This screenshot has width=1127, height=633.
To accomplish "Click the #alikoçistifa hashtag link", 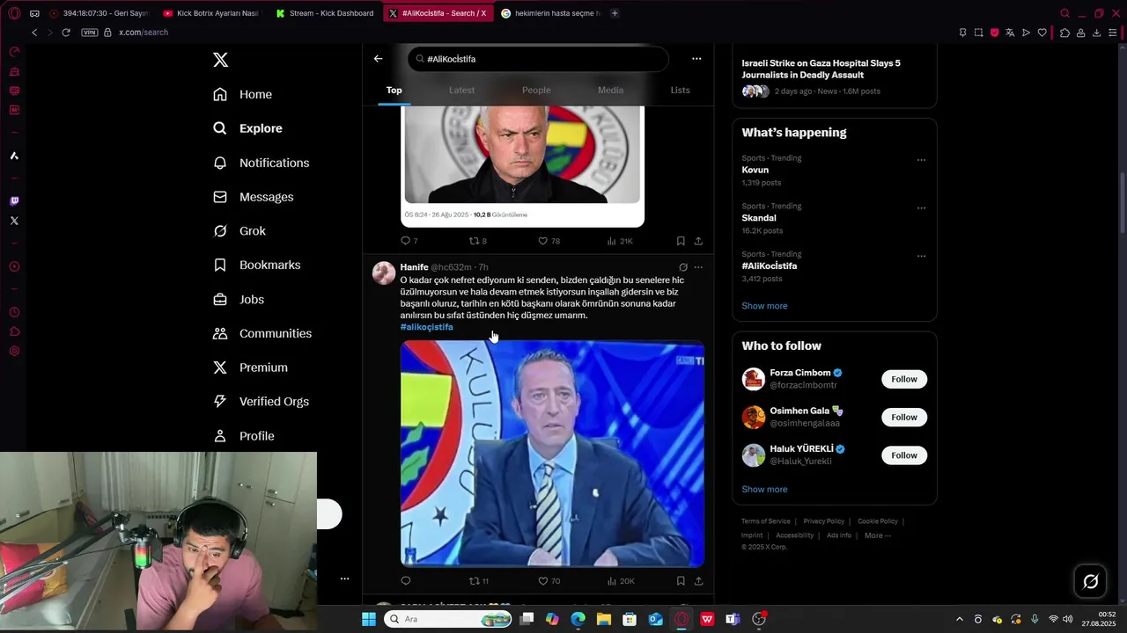I will [x=426, y=327].
